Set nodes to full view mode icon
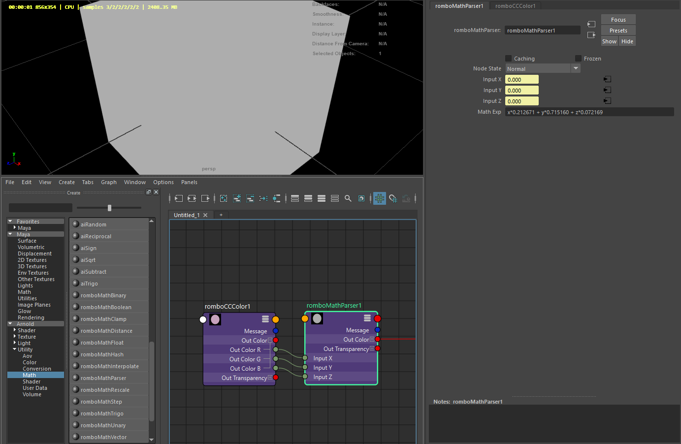The height and width of the screenshot is (444, 681). [x=322, y=198]
